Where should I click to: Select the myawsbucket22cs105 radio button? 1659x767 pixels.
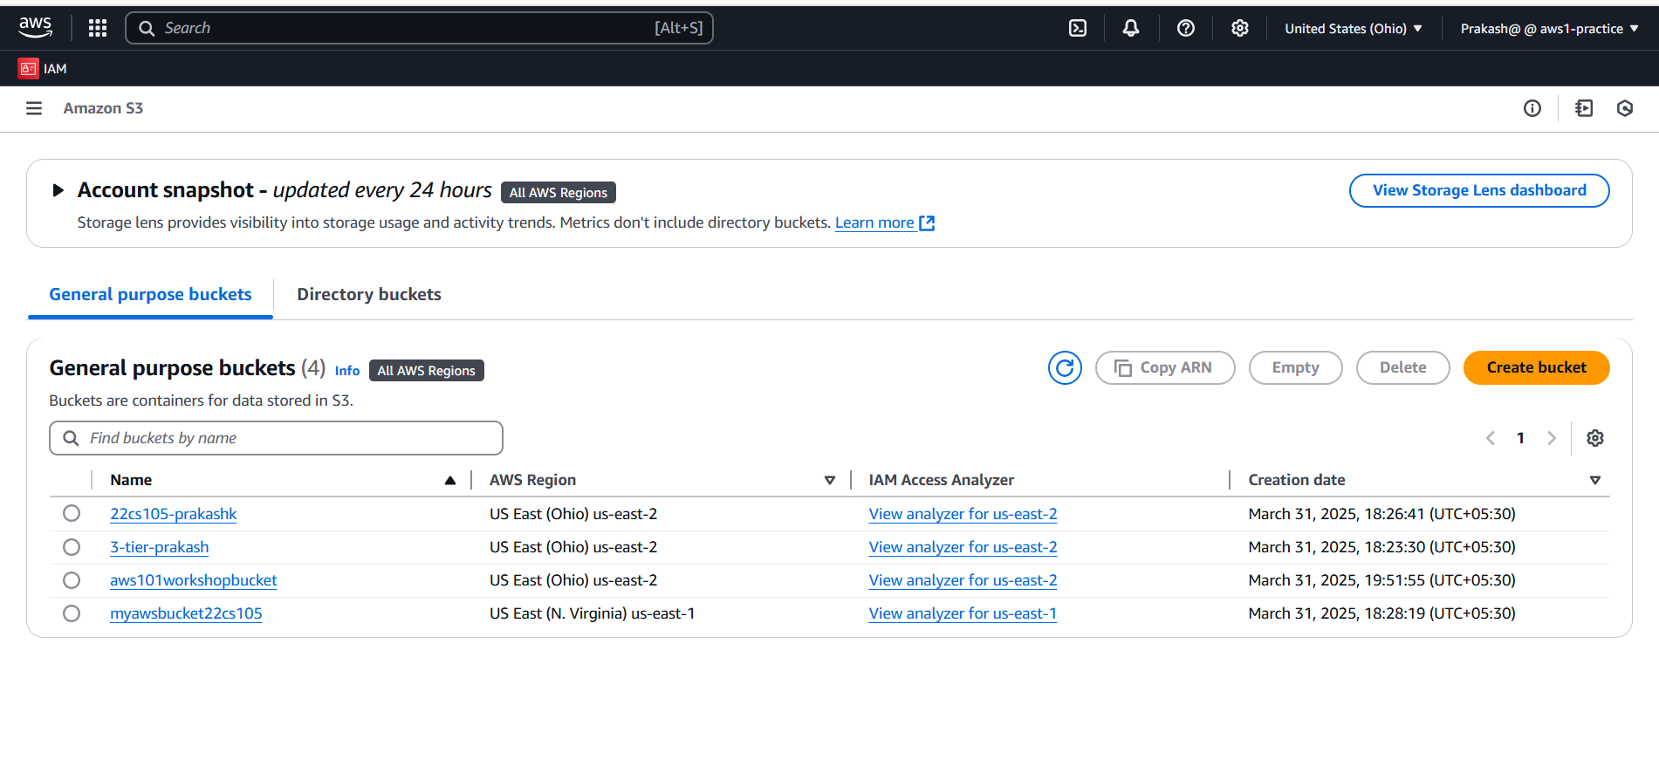(72, 613)
